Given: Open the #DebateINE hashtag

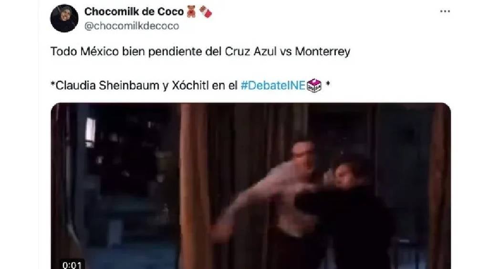Looking at the screenshot, I should point(273,85).
